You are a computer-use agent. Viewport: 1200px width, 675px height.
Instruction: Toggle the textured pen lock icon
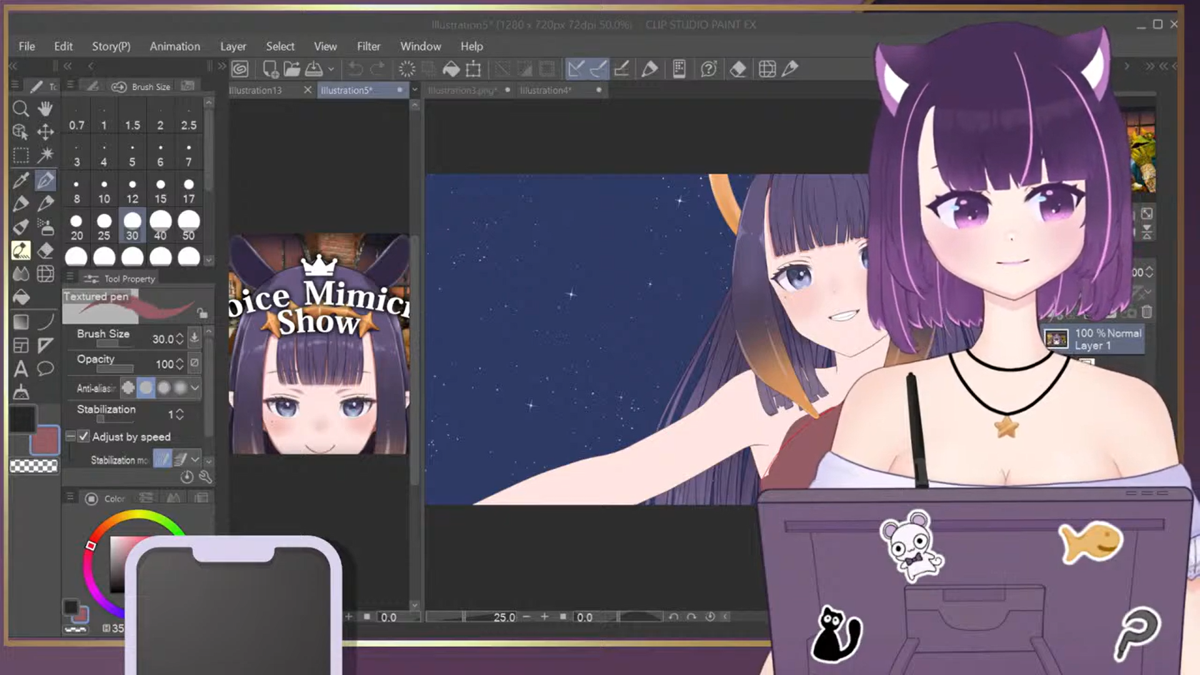(202, 312)
